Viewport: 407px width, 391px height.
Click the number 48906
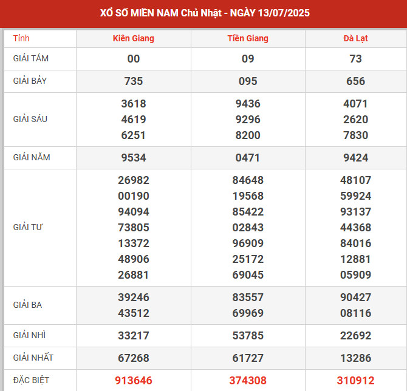click(134, 259)
